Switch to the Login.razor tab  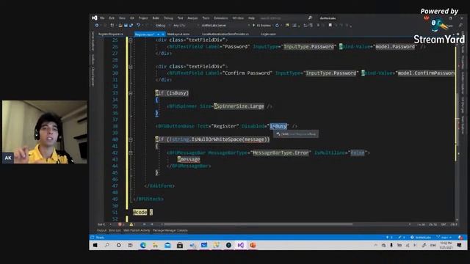click(268, 34)
